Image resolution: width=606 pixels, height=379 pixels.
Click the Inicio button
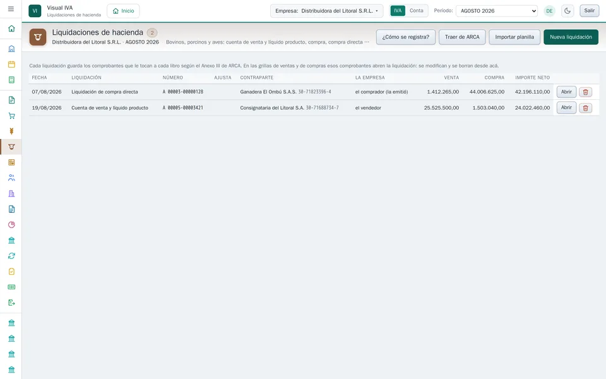123,11
